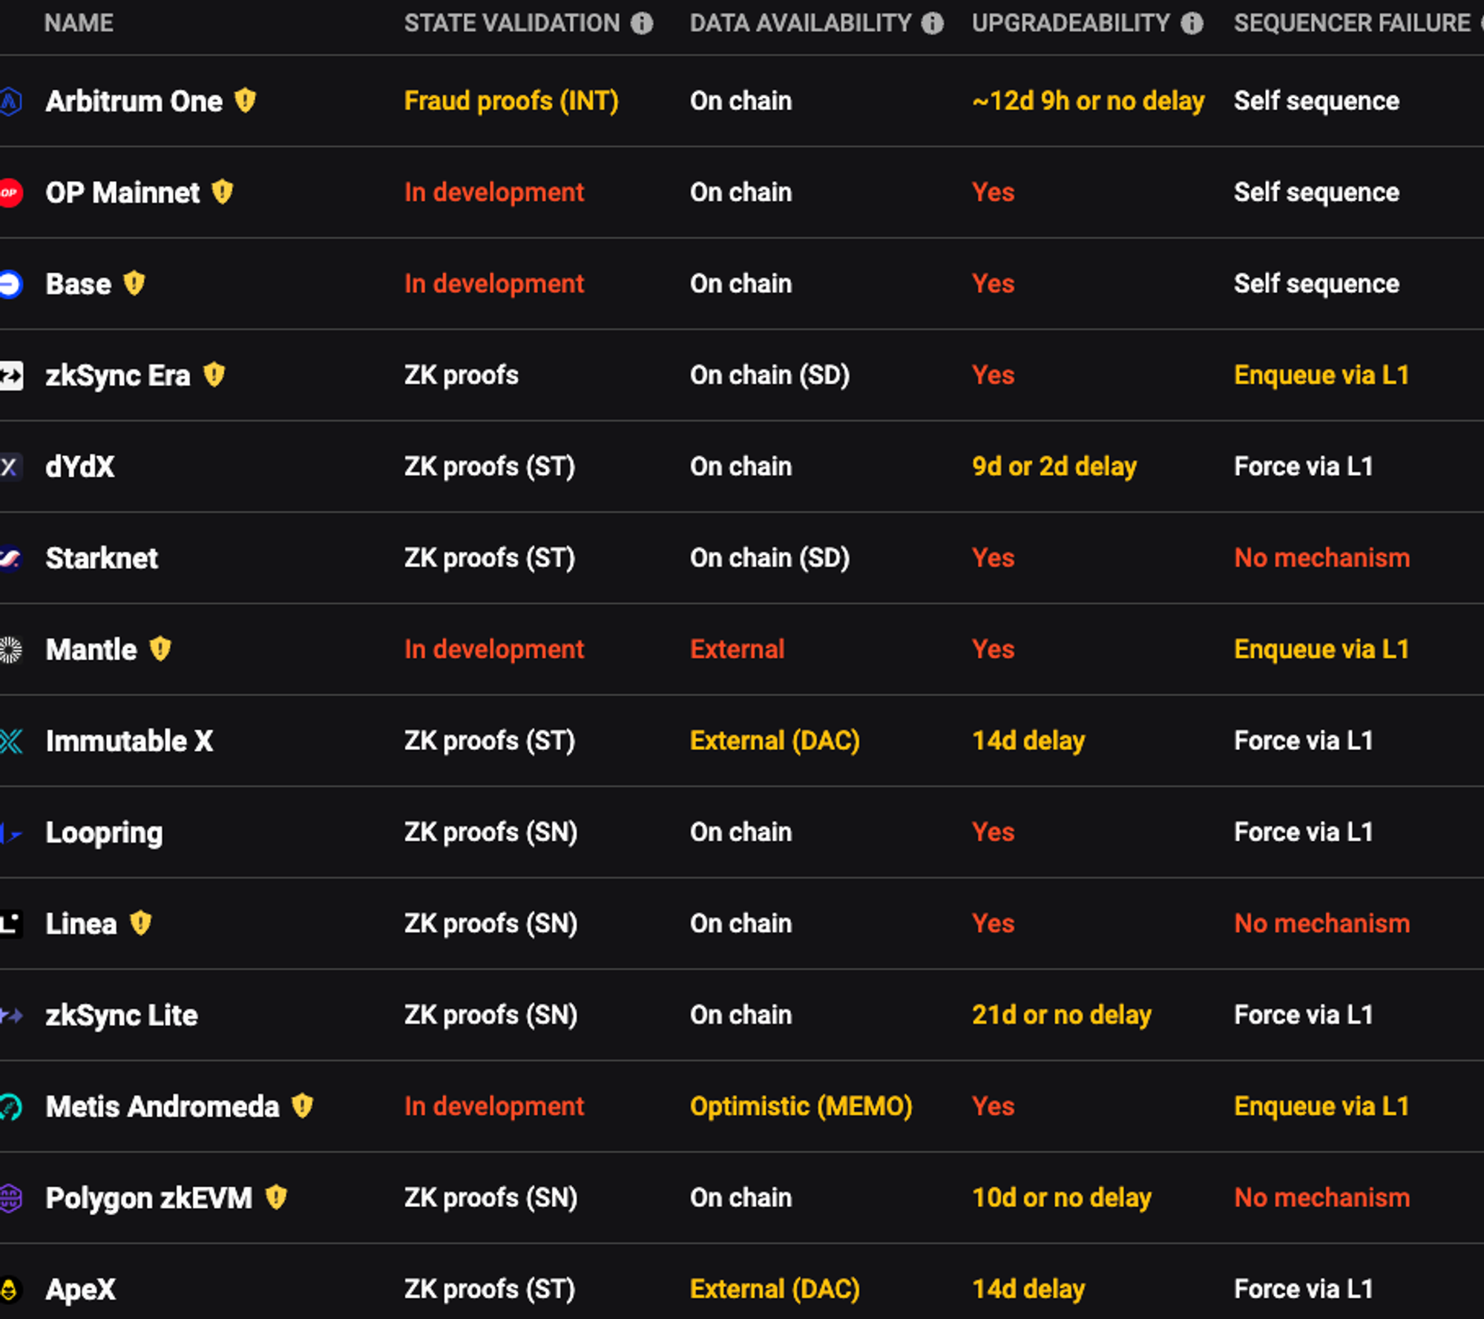Click the Base warning shield icon
Viewport: 1484px width, 1319px height.
(134, 283)
